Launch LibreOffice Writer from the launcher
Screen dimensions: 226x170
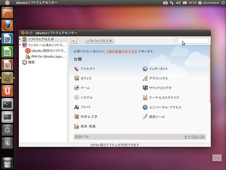[8, 39]
